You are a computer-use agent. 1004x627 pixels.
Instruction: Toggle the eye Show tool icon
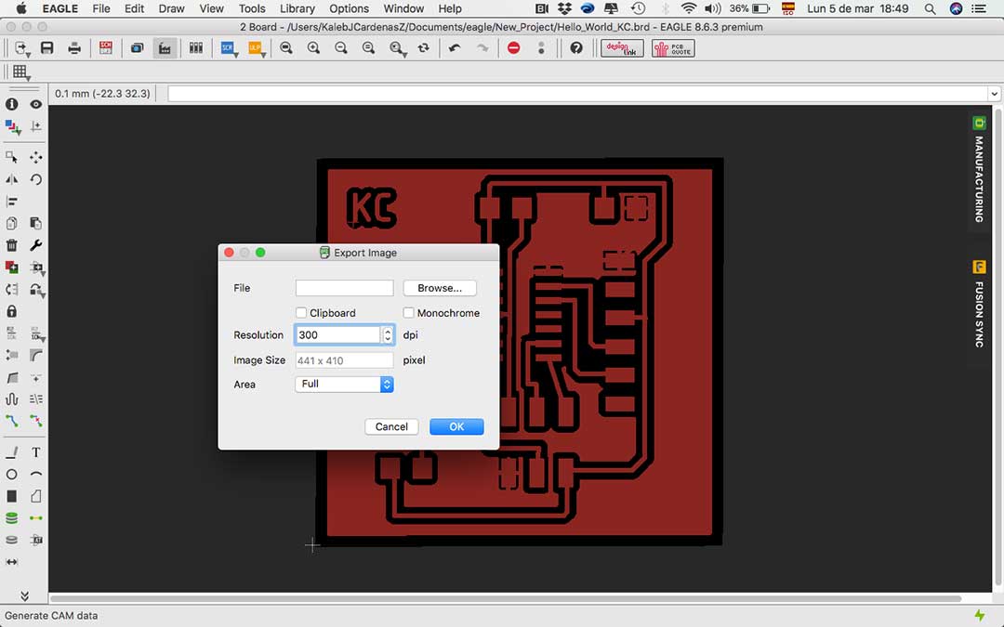tap(36, 105)
